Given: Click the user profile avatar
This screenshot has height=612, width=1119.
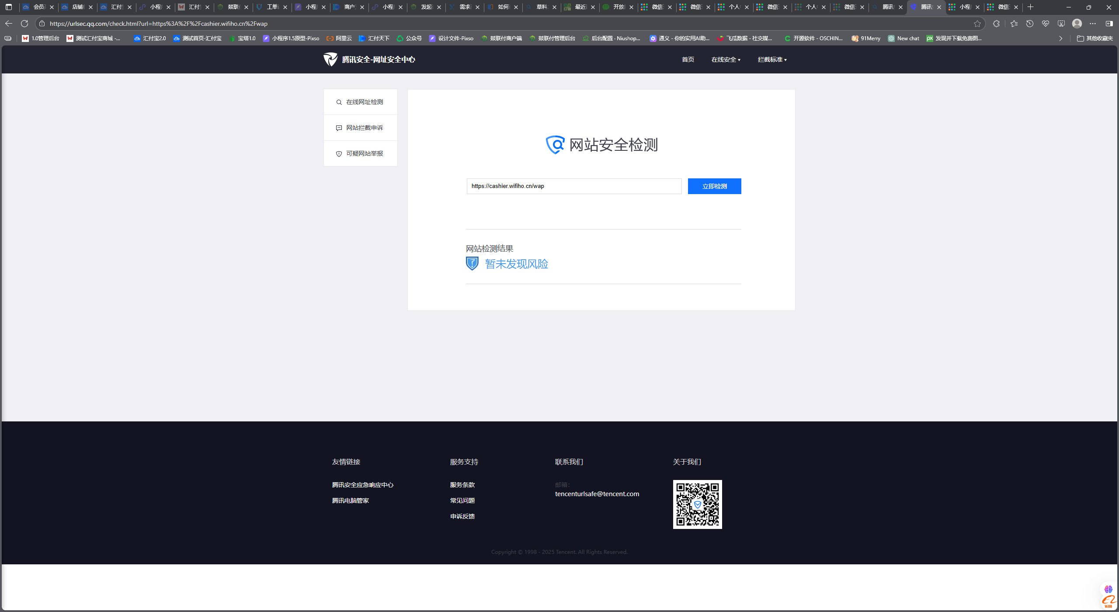Looking at the screenshot, I should tap(1077, 24).
